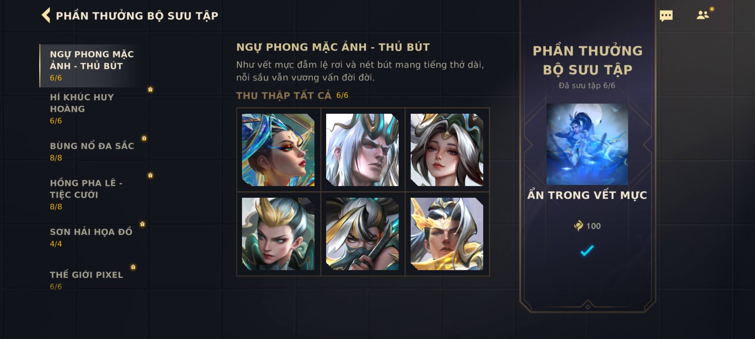Open Bùng Nổ Đa Sắc collection

91,151
